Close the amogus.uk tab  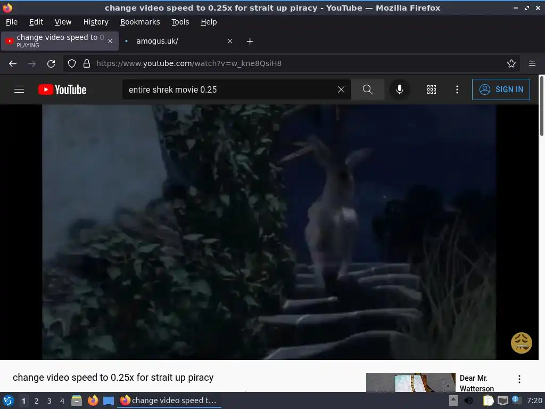point(230,41)
